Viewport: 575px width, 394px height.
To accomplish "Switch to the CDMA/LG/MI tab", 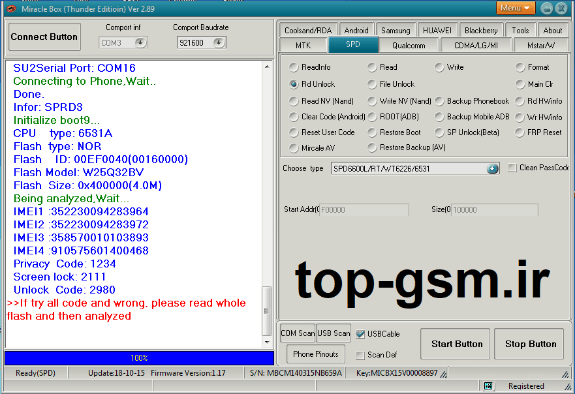I will tap(476, 45).
